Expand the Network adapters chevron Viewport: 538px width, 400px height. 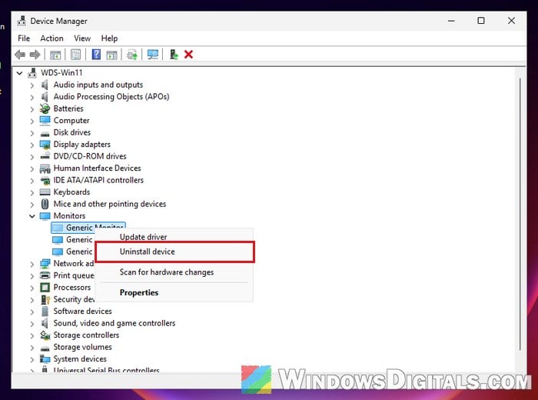click(32, 264)
